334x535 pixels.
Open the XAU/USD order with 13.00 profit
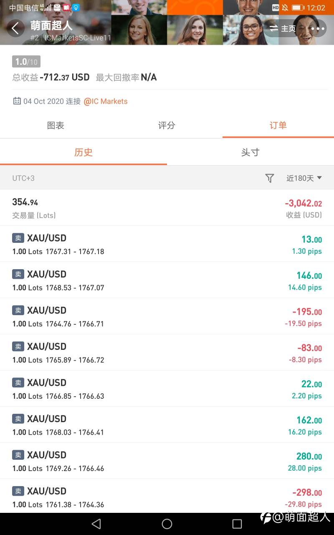click(167, 244)
